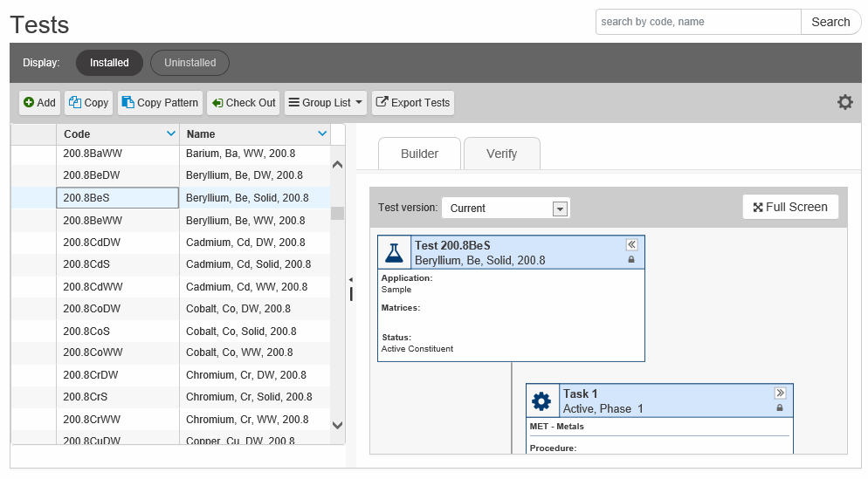
Task: Click the Add test button
Action: (x=39, y=103)
